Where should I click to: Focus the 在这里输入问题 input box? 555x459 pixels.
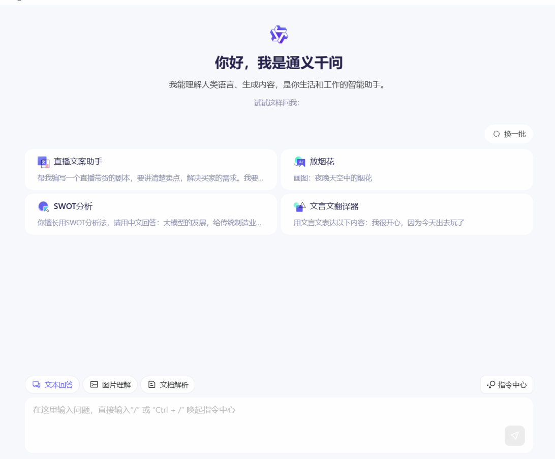279,425
